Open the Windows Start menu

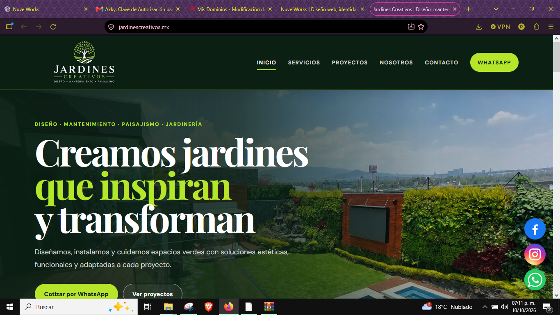(10, 307)
